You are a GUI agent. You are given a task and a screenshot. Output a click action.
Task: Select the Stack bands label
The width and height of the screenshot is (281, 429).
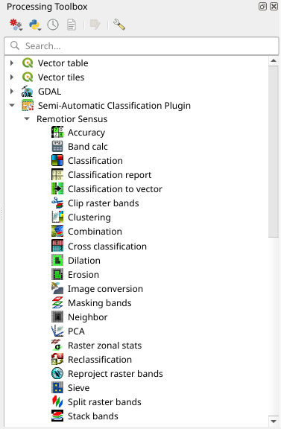[x=93, y=416]
